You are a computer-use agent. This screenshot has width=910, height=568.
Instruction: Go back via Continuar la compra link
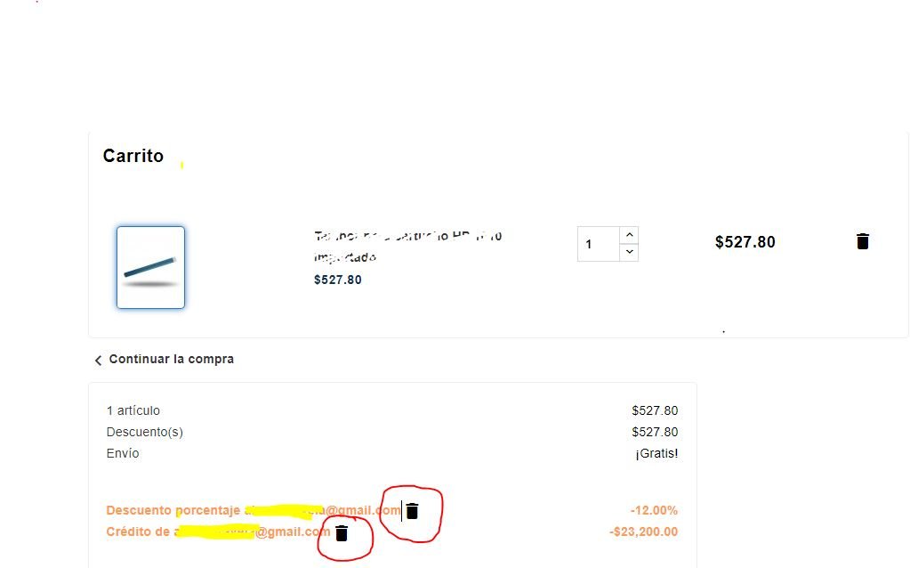coord(171,359)
